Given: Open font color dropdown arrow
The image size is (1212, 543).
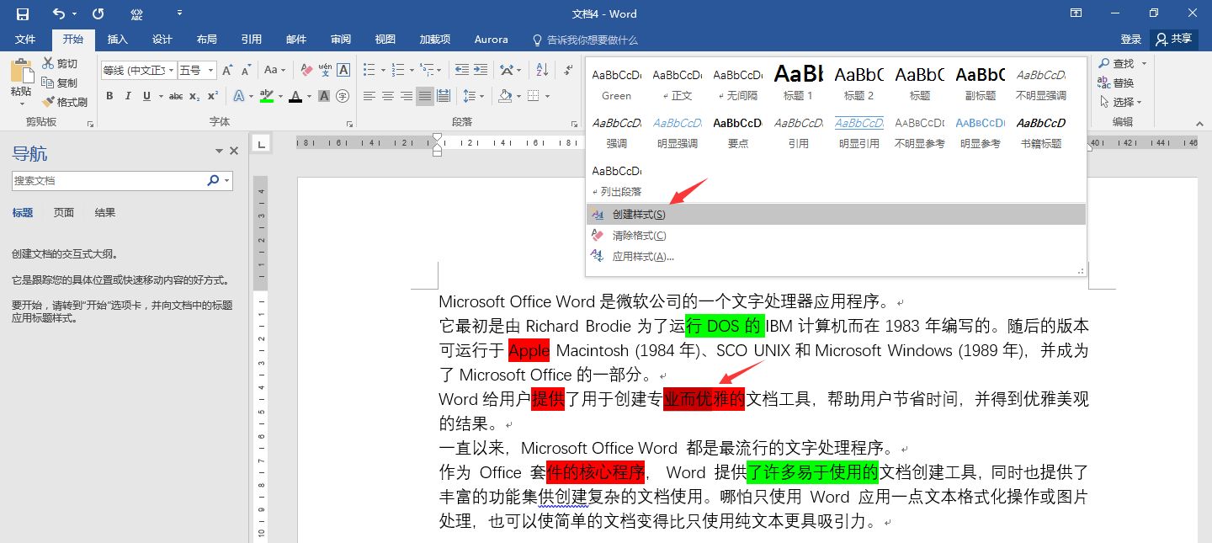Looking at the screenshot, I should pyautogui.click(x=308, y=96).
